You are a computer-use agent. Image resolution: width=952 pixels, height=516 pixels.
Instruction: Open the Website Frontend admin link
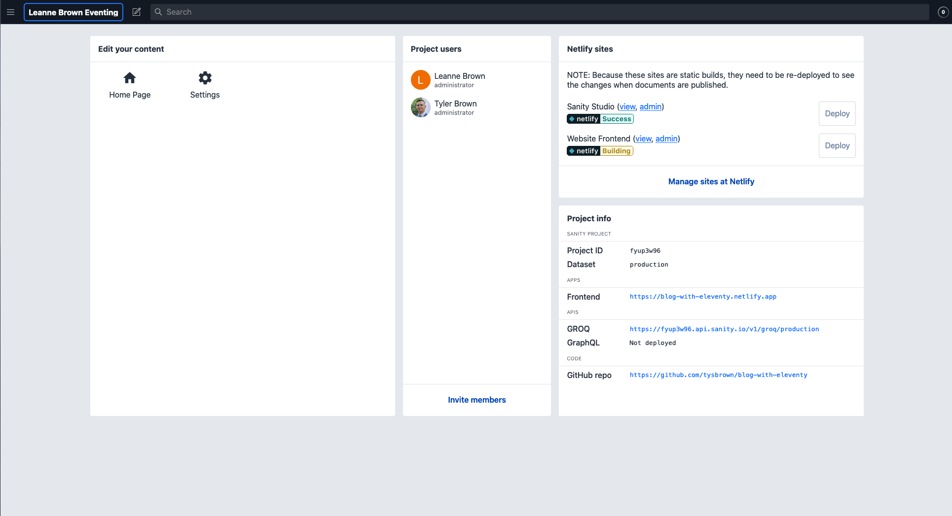(x=666, y=138)
